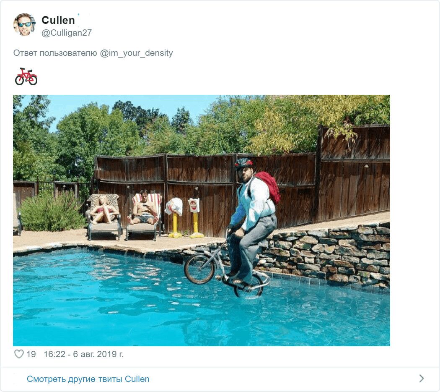
Task: Open the @Culligan27 handle link
Action: pyautogui.click(x=67, y=33)
